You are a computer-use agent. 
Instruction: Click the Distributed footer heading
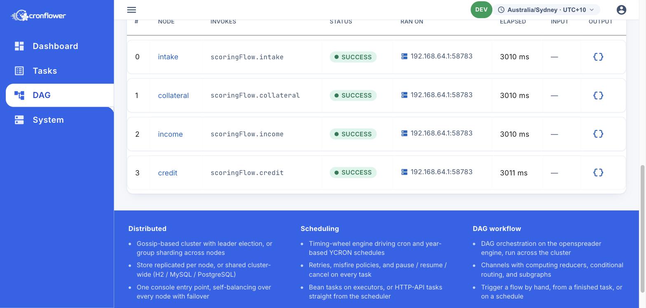(x=147, y=229)
